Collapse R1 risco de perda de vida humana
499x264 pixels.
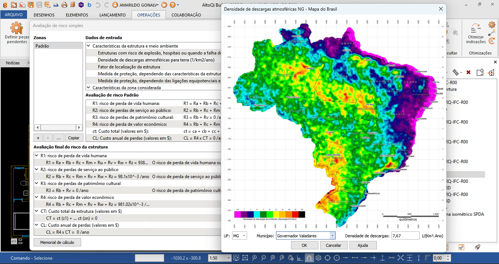[36, 156]
